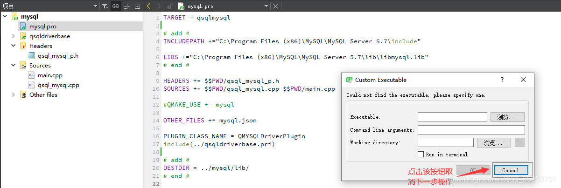This screenshot has height=188, width=561.
Task: Expand the qsqldriverbase node
Action: coord(14,36)
